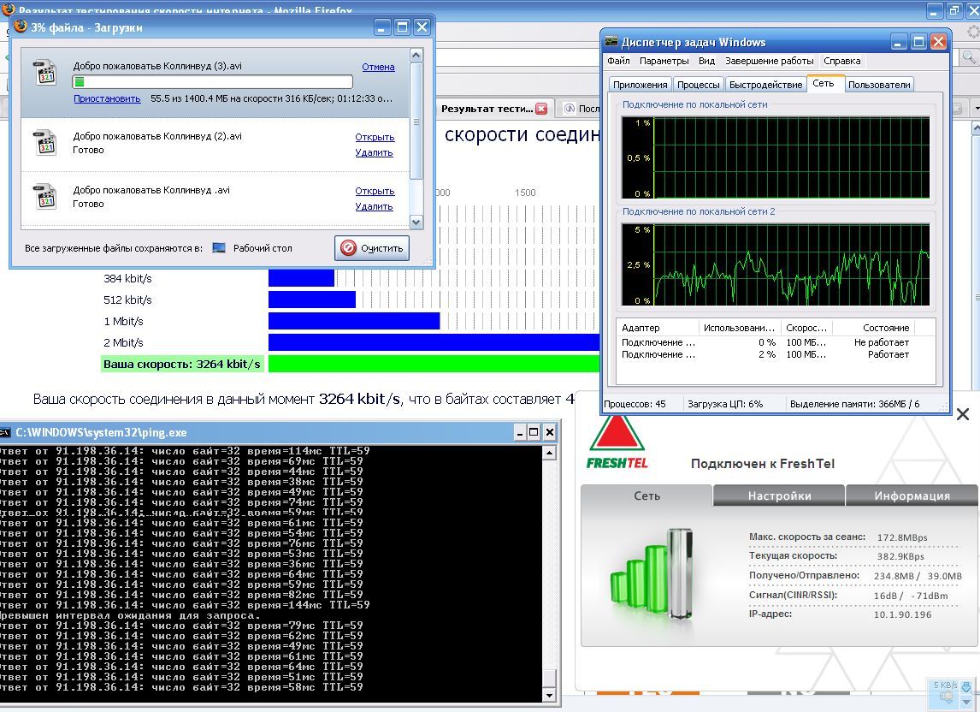Click the AVI icon of Коллинвуд (3).avi
Screen dimensions: 980x712
45,74
